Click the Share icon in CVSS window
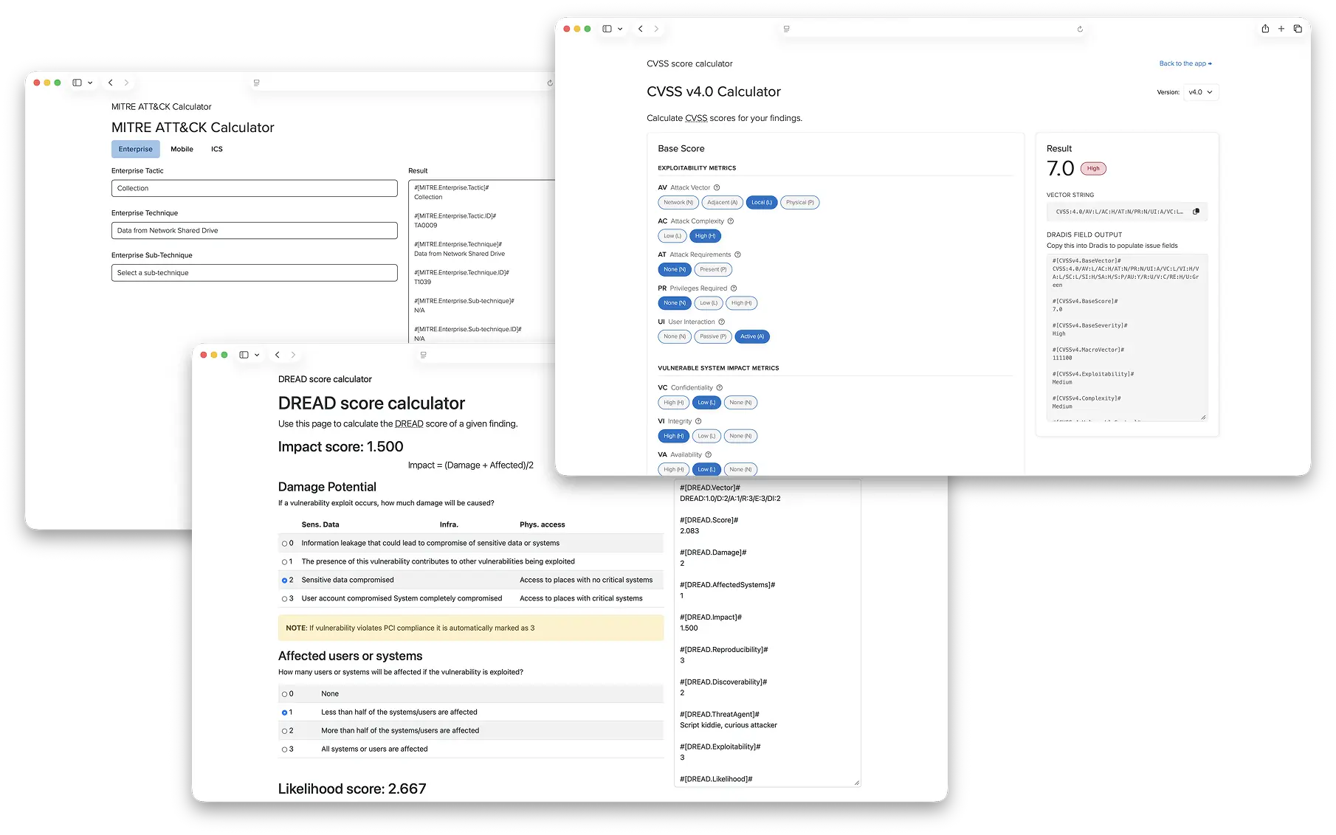Image resolution: width=1336 pixels, height=835 pixels. pos(1265,29)
